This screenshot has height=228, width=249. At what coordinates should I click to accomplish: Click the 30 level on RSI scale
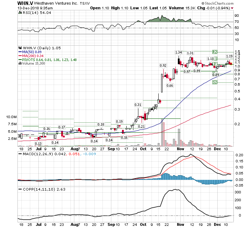click(237, 34)
